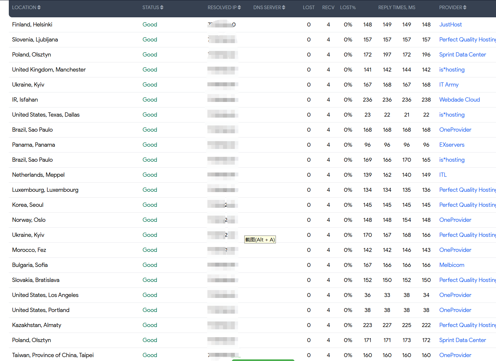Select the Finland, Helsinki location cell
Viewport: 496px width, 361px height.
(x=32, y=25)
